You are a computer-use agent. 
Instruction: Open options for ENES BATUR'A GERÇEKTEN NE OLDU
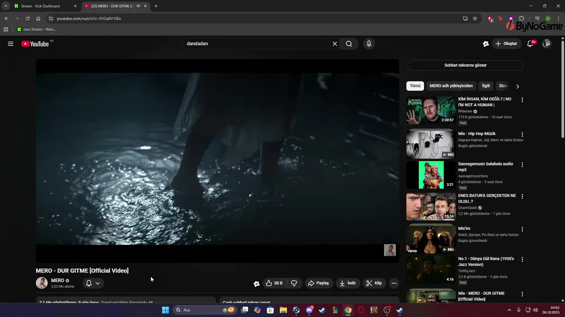pyautogui.click(x=522, y=196)
